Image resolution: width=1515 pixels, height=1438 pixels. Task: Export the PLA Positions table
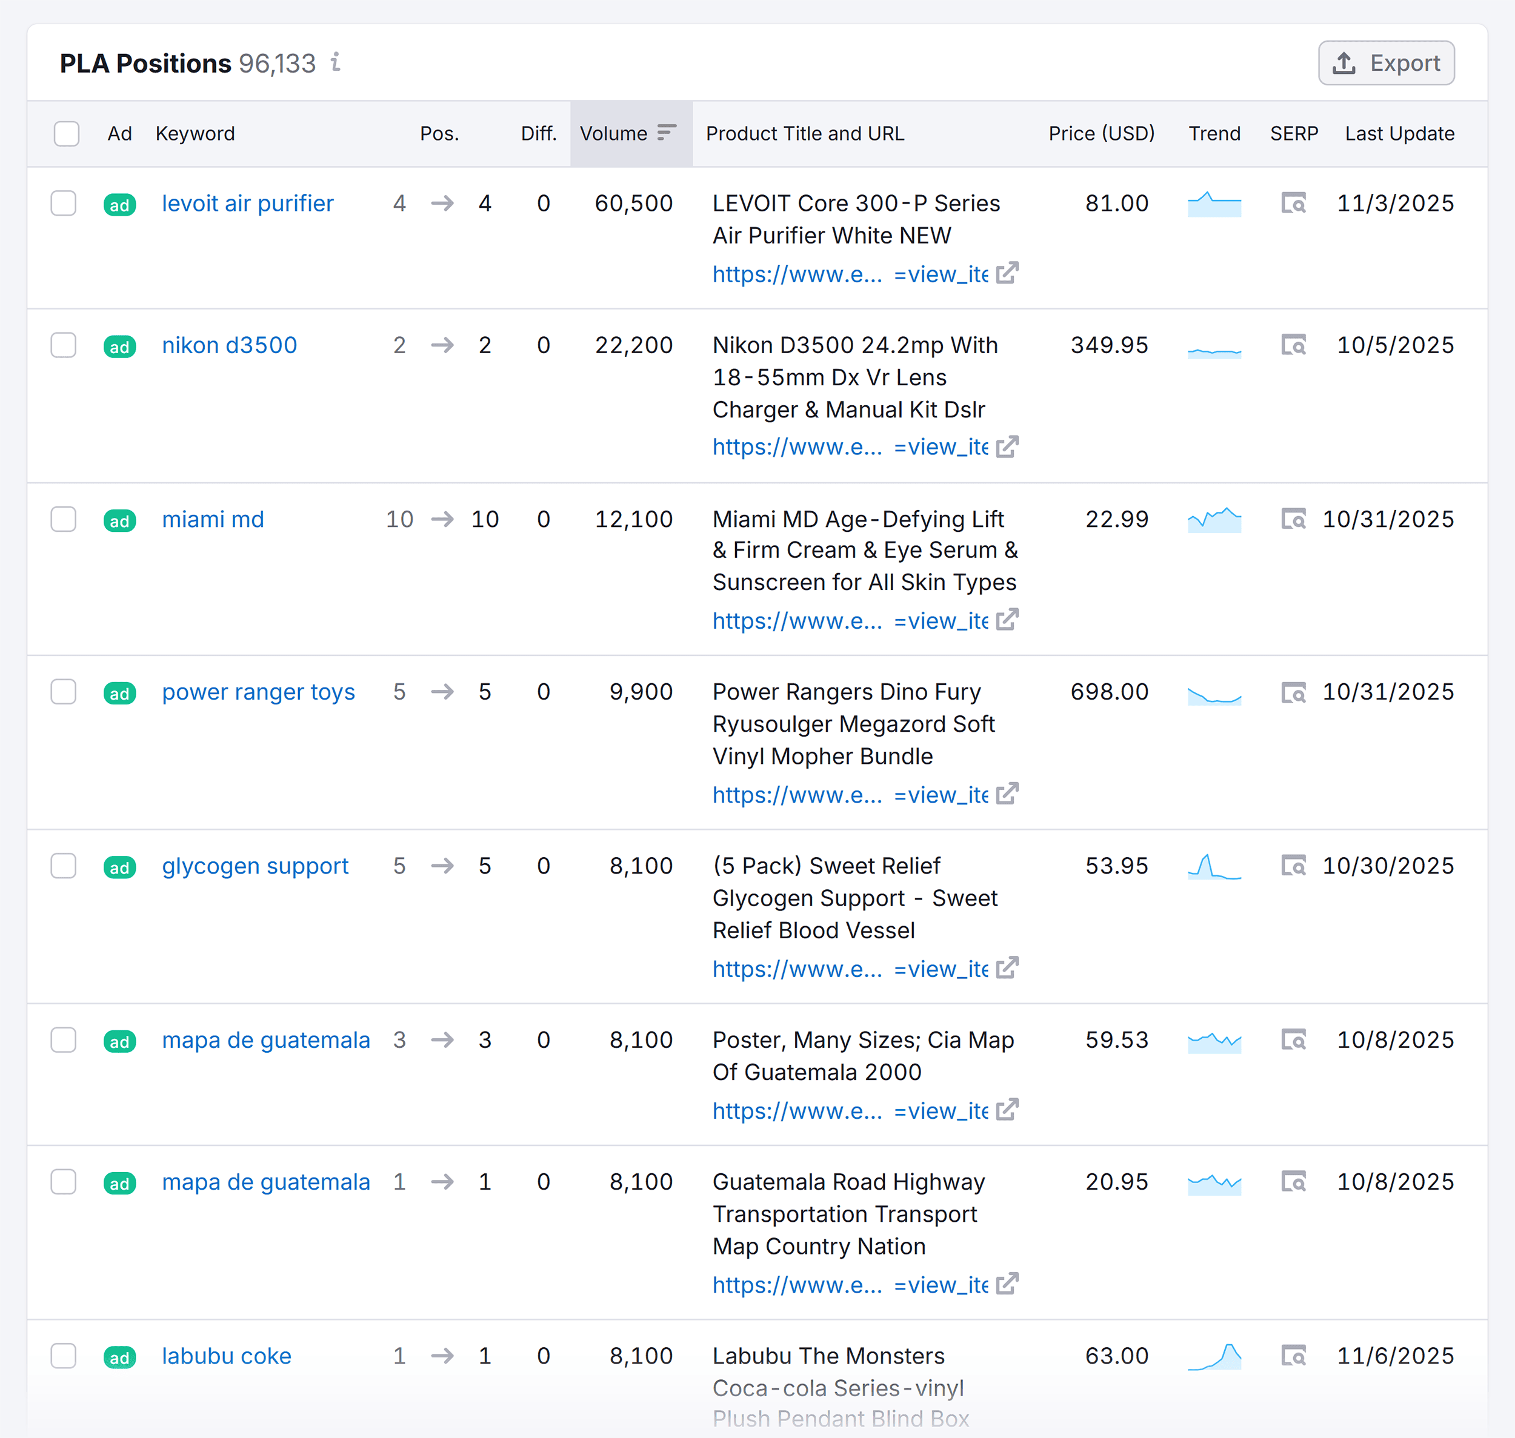click(x=1386, y=63)
